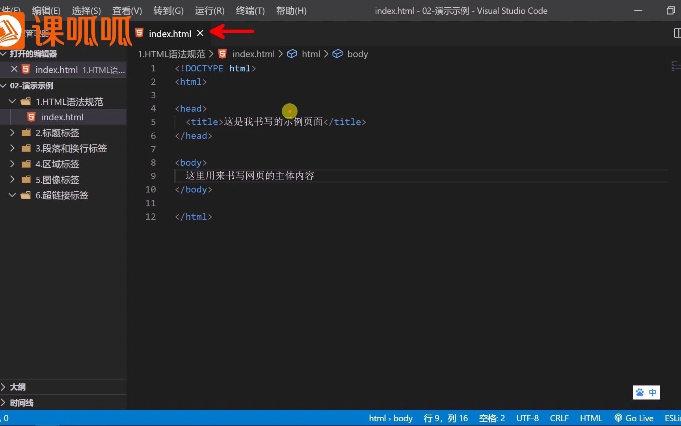Open the 查看(V) menu
681x426 pixels.
(x=127, y=11)
